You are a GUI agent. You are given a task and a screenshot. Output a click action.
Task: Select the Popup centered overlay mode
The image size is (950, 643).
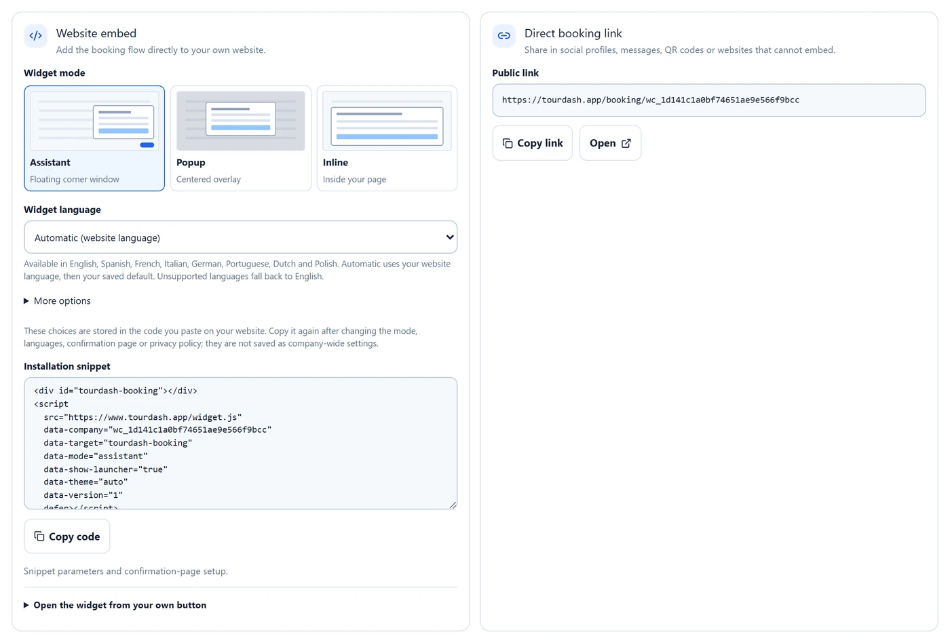(x=241, y=138)
